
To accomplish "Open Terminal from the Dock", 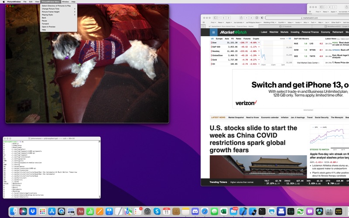I will [262, 211].
